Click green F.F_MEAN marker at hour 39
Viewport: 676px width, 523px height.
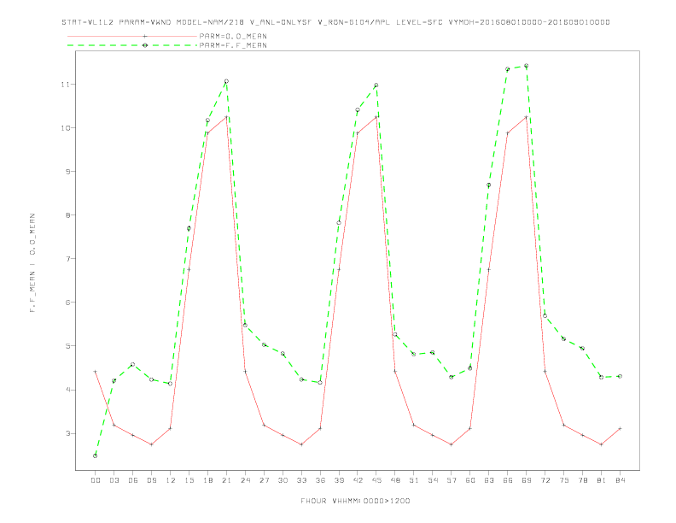tap(339, 223)
